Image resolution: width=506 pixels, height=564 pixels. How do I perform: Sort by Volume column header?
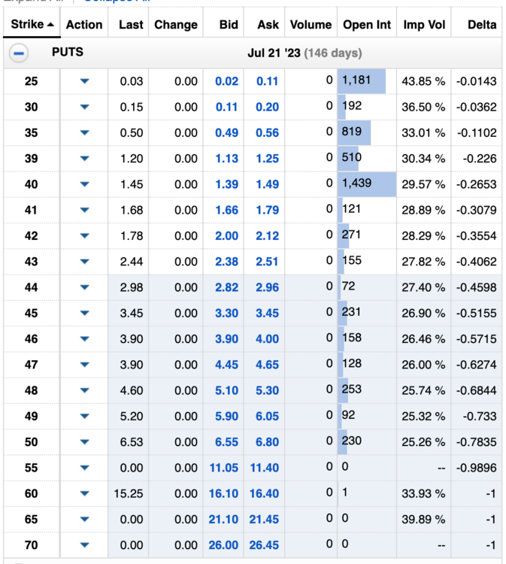pyautogui.click(x=311, y=25)
